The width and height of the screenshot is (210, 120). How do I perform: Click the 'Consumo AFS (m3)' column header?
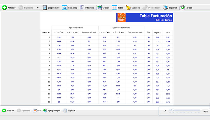click(x=89, y=32)
